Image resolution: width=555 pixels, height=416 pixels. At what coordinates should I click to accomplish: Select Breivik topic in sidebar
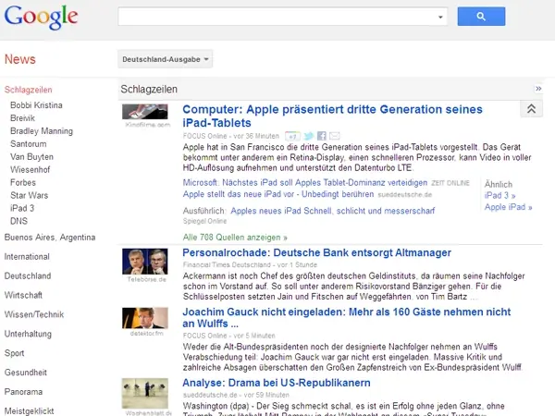point(22,118)
